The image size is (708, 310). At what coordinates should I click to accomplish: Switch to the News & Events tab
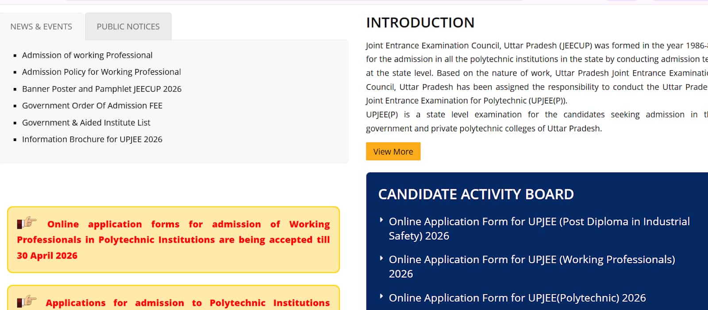(x=41, y=27)
